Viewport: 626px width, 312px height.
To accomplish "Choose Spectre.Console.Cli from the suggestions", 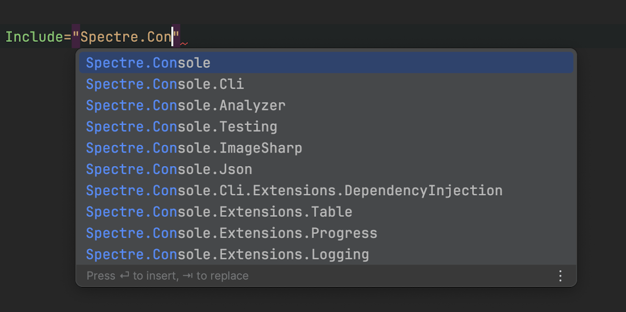I will tap(165, 84).
